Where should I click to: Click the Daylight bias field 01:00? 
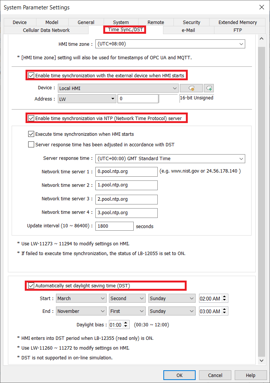coord(116,325)
